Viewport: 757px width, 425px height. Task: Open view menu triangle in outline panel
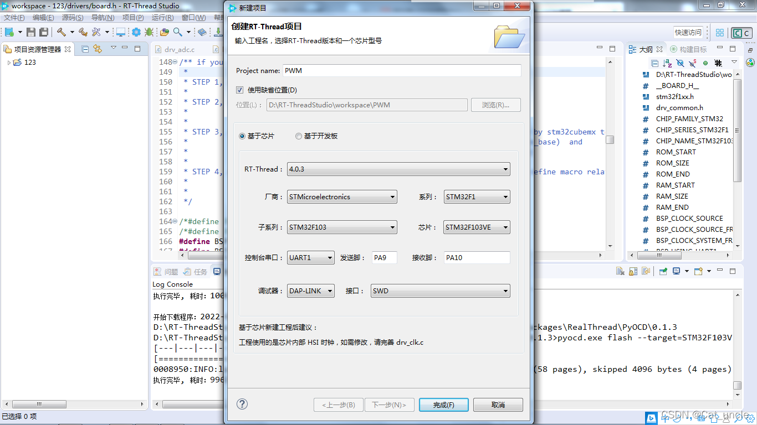[734, 63]
